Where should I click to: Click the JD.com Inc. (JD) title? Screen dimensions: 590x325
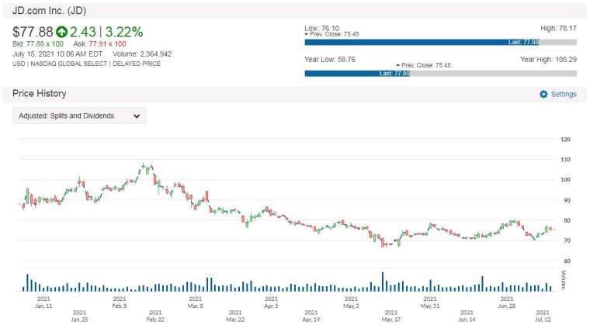click(x=49, y=11)
